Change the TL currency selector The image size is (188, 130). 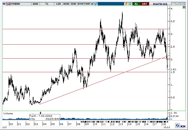click(47, 4)
